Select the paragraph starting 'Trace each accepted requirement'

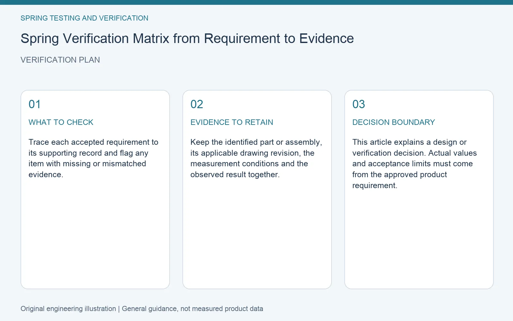[x=93, y=158]
